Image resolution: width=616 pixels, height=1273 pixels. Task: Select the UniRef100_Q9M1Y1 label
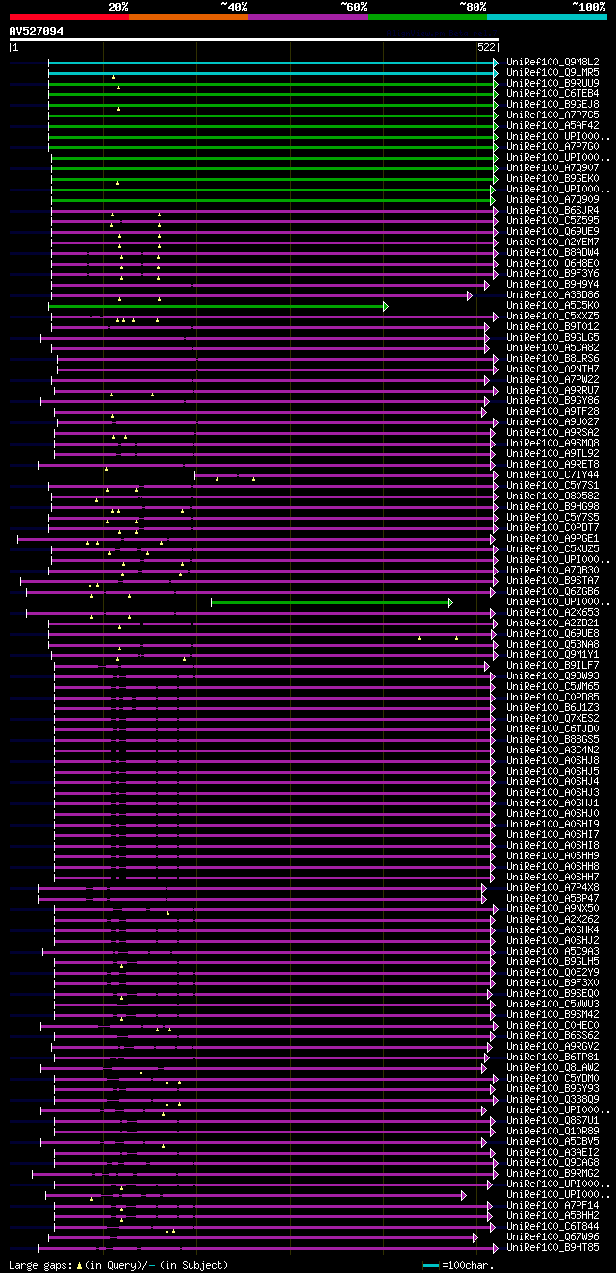pyautogui.click(x=552, y=655)
